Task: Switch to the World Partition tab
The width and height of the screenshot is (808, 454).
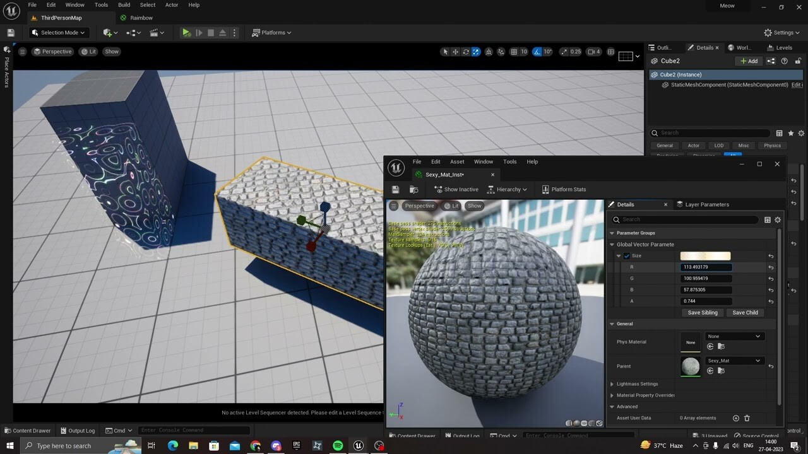Action: pyautogui.click(x=740, y=47)
